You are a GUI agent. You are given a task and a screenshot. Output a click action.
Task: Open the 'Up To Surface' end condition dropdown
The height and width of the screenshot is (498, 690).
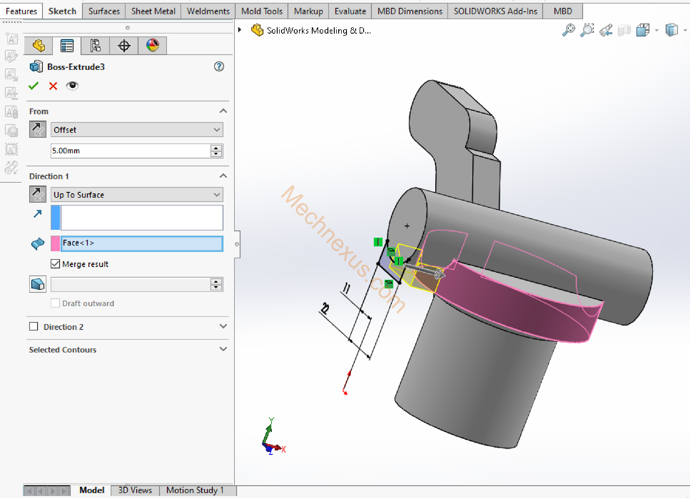point(136,195)
